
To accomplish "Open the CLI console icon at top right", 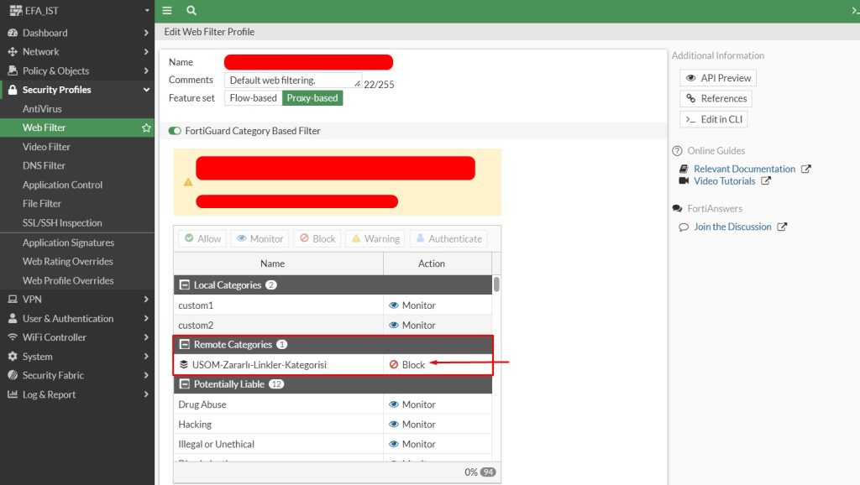I will [x=854, y=10].
